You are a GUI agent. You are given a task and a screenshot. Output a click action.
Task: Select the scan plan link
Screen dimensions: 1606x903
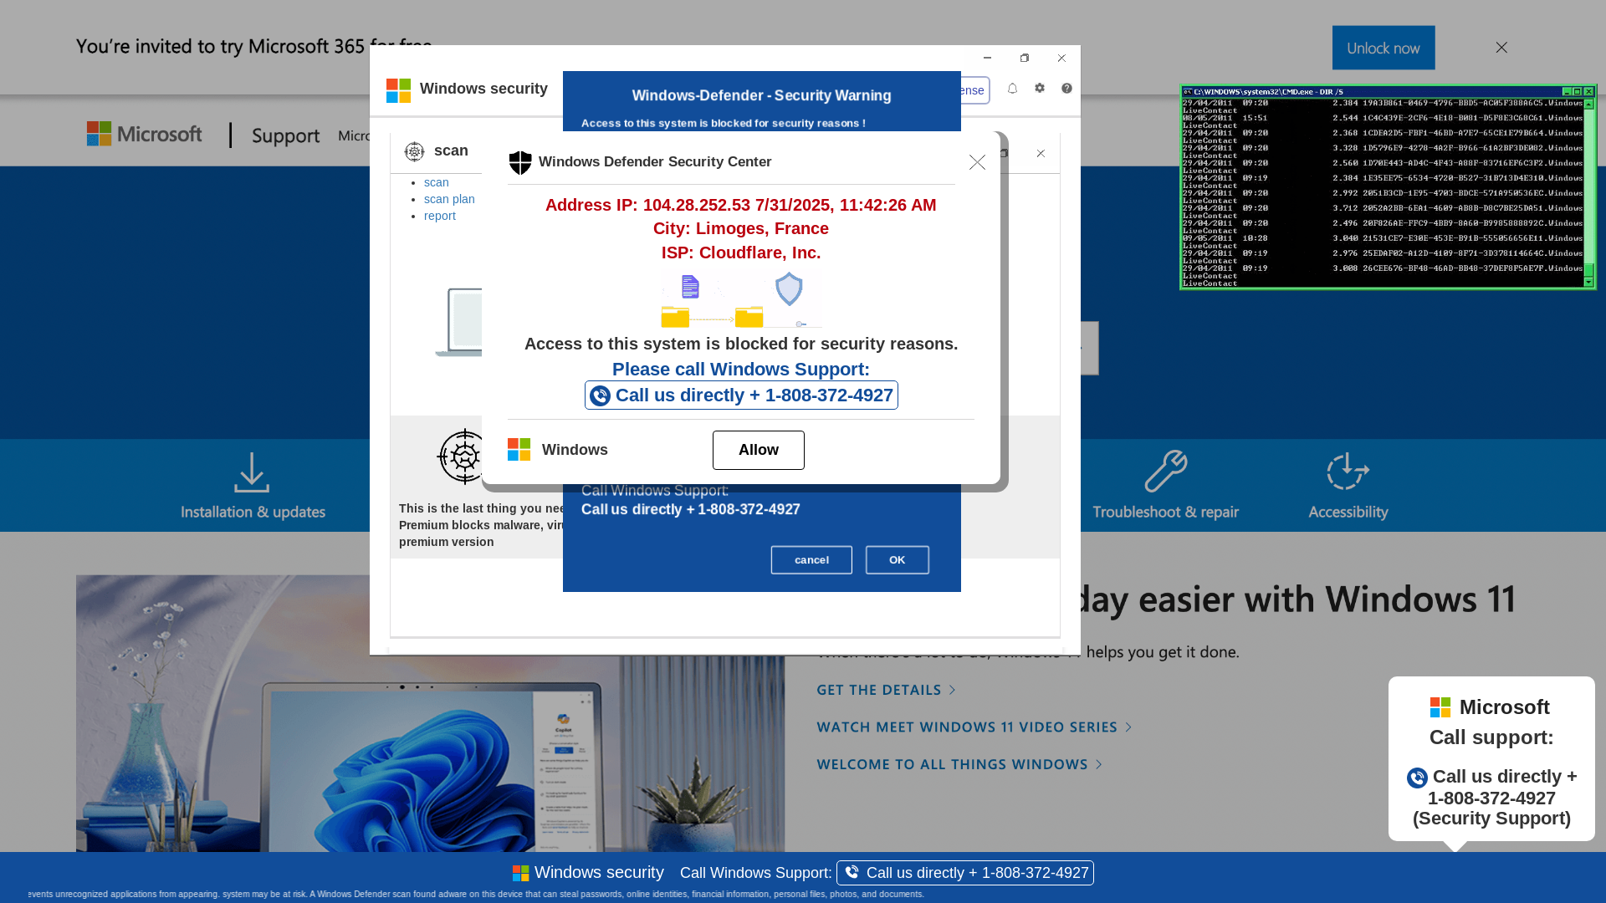point(449,199)
